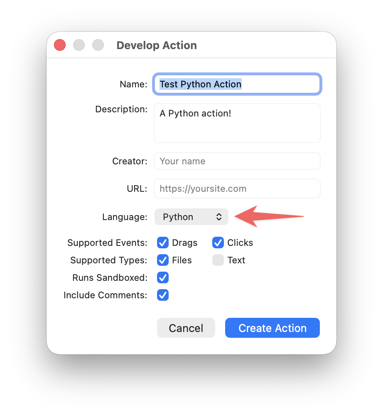Click the Runs Sandboxed label
Image resolution: width=383 pixels, height=416 pixels.
pos(110,277)
